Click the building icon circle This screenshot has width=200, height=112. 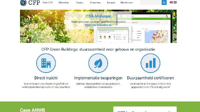(46, 63)
